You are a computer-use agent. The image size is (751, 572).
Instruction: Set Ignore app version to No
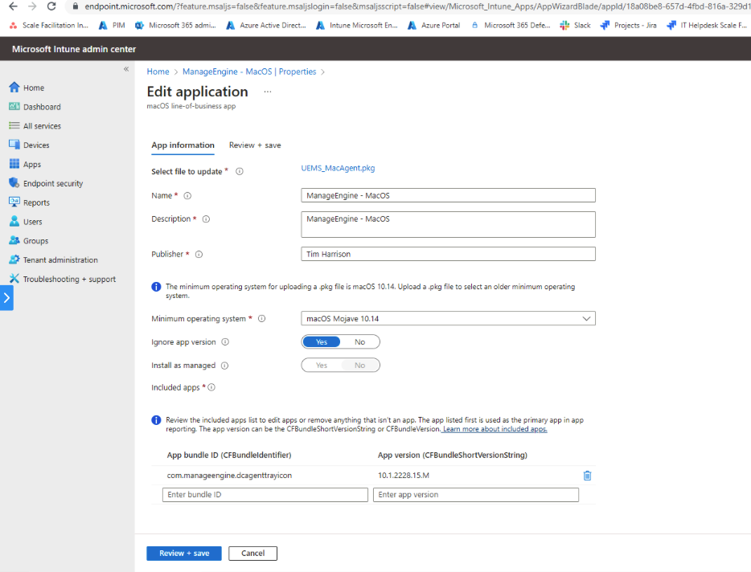pyautogui.click(x=359, y=341)
